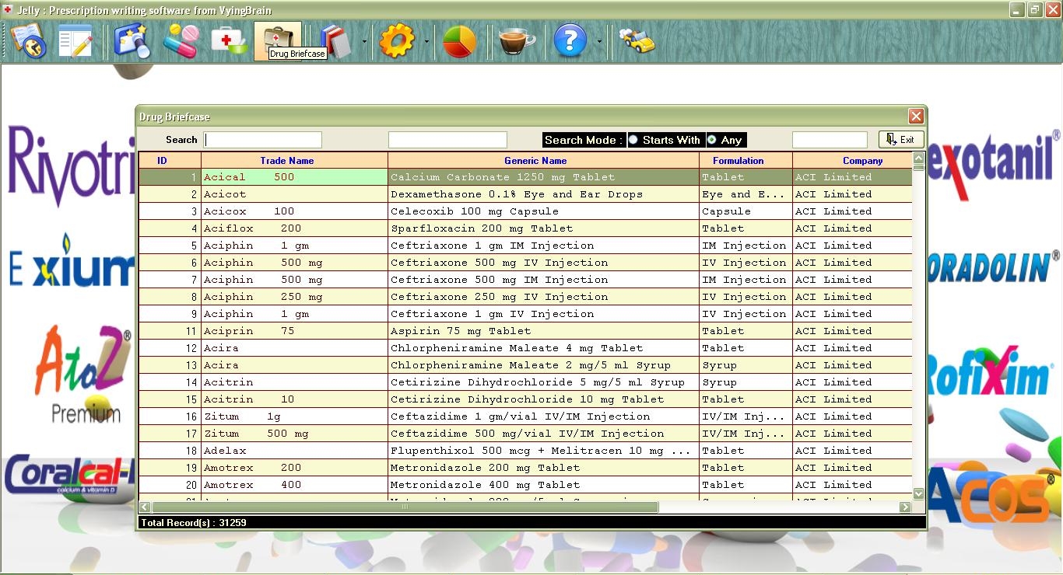Open the notepad with pencil icon
Screen dimensions: 1063x575
[75, 40]
